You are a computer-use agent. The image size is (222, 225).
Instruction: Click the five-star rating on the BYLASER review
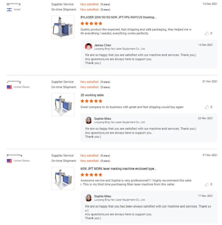pos(91,24)
